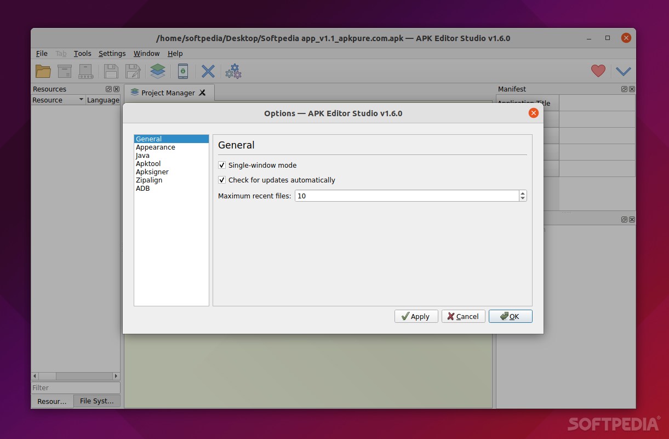
Task: Select the conveyor belt install icon
Action: tap(85, 71)
